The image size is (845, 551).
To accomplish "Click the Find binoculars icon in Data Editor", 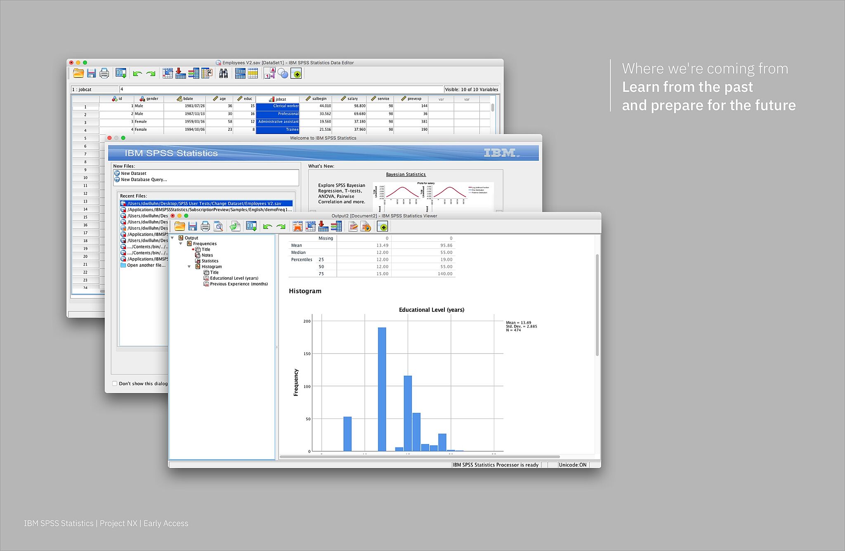I will click(223, 73).
